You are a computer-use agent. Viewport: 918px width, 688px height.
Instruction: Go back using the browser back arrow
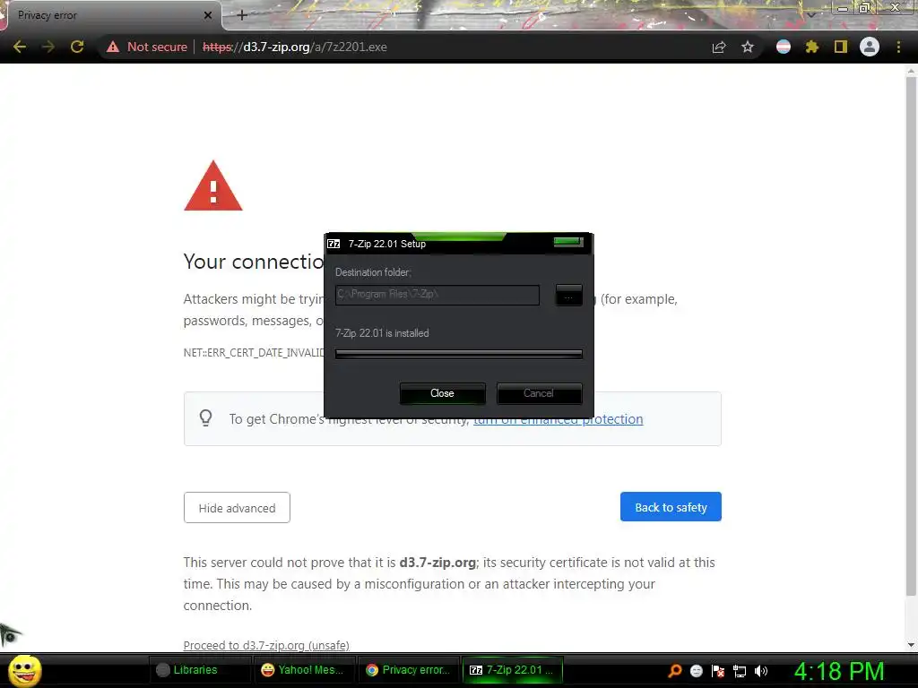click(x=20, y=47)
